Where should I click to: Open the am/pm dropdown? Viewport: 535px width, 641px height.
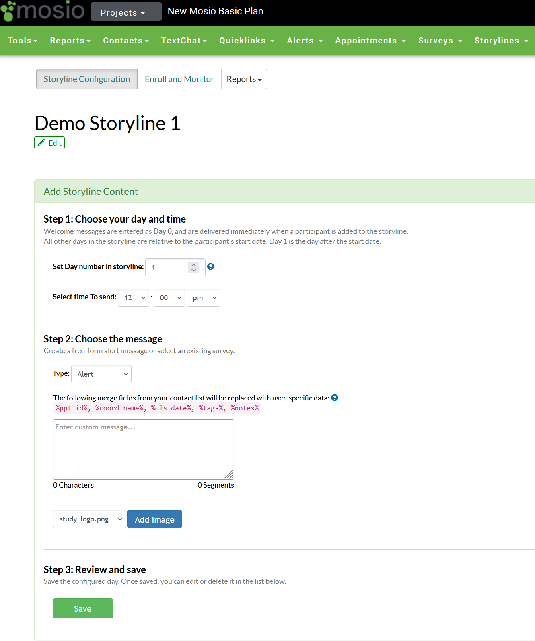(204, 298)
